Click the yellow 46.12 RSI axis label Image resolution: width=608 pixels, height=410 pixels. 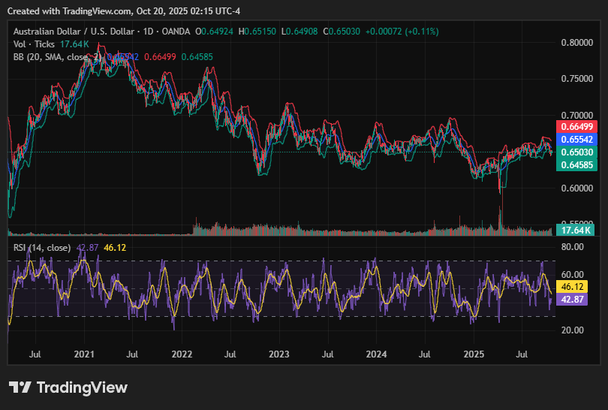point(573,287)
